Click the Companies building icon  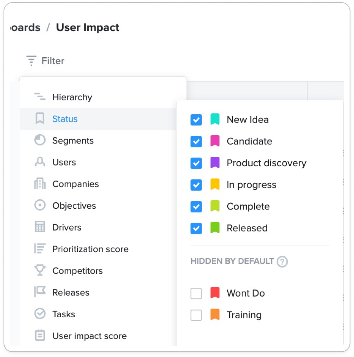[40, 183]
